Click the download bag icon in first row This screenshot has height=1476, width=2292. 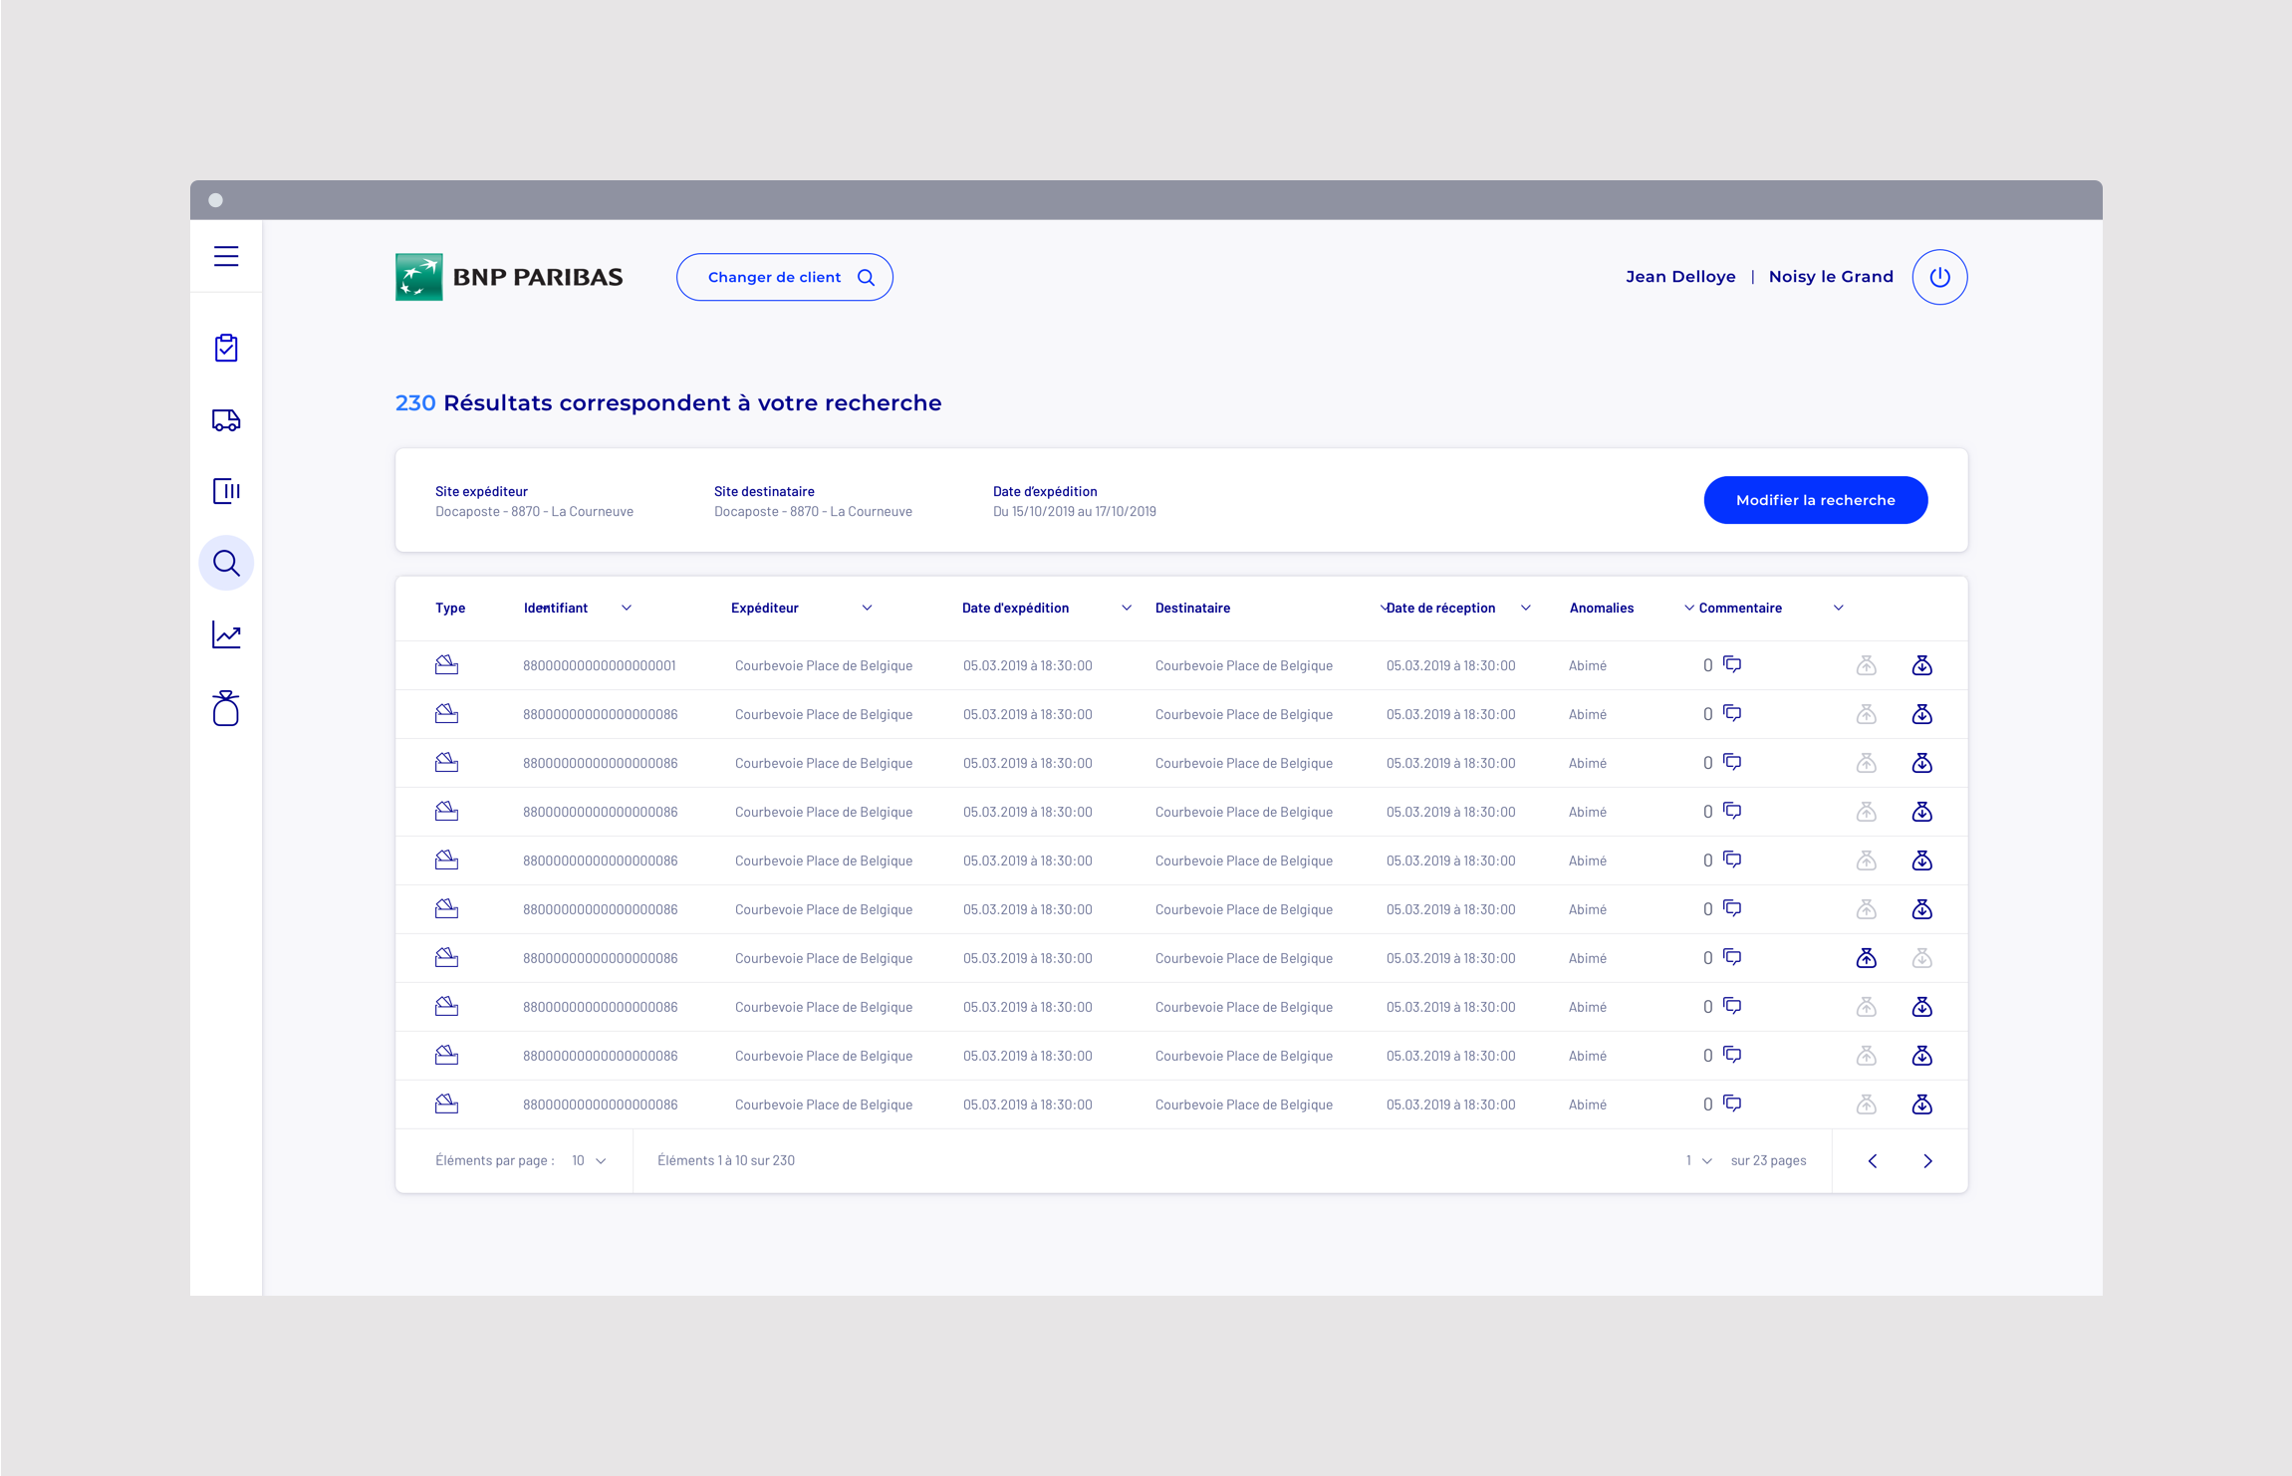point(1921,665)
